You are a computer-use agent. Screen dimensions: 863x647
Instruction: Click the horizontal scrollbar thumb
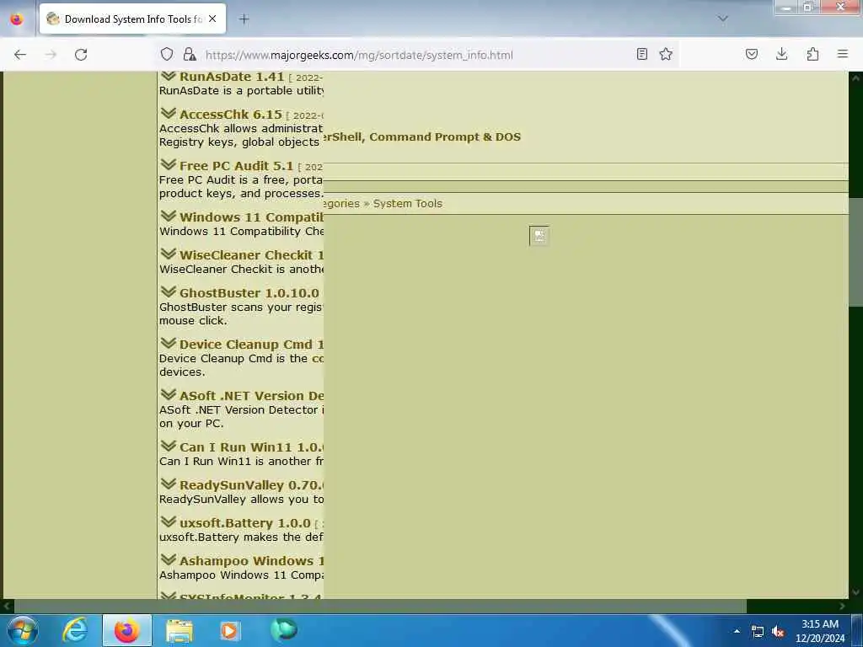(380, 606)
